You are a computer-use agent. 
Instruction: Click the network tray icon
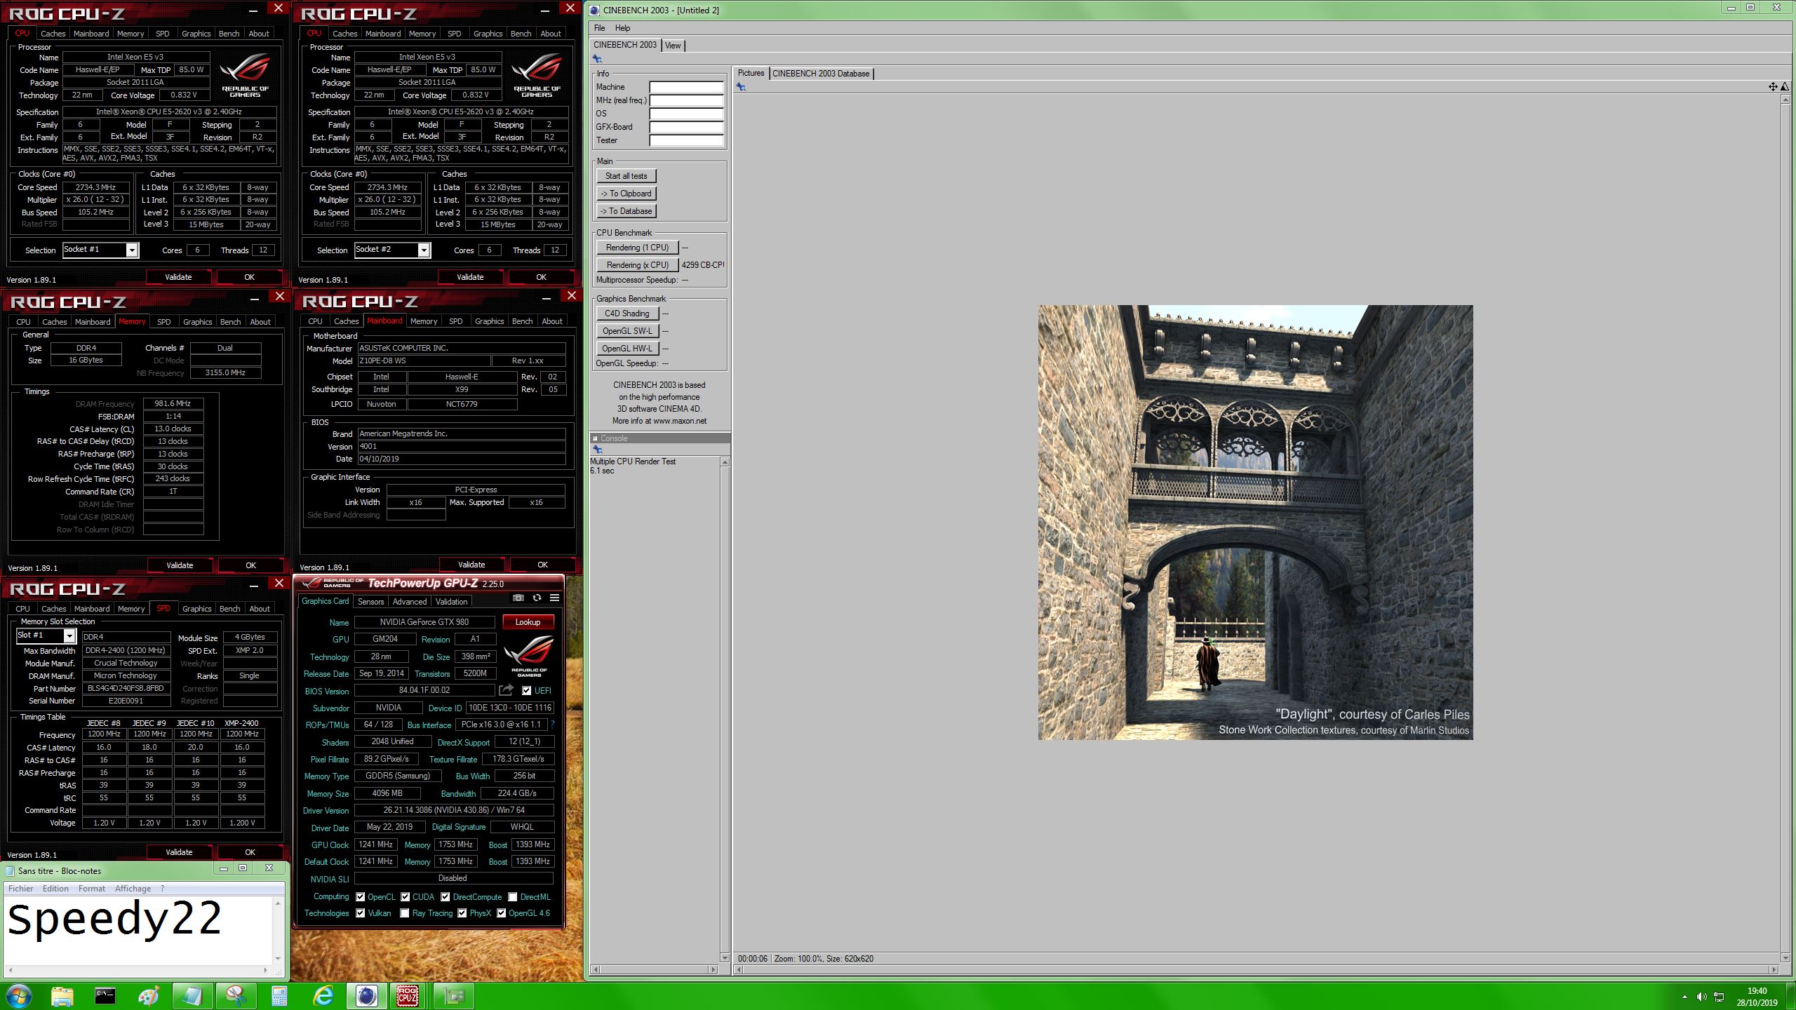pyautogui.click(x=1720, y=997)
